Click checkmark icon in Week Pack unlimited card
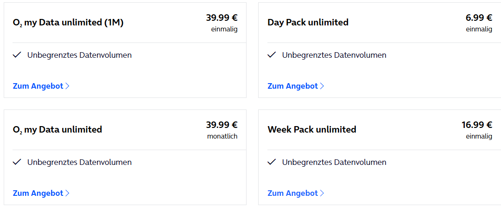The image size is (501, 206). (x=272, y=163)
